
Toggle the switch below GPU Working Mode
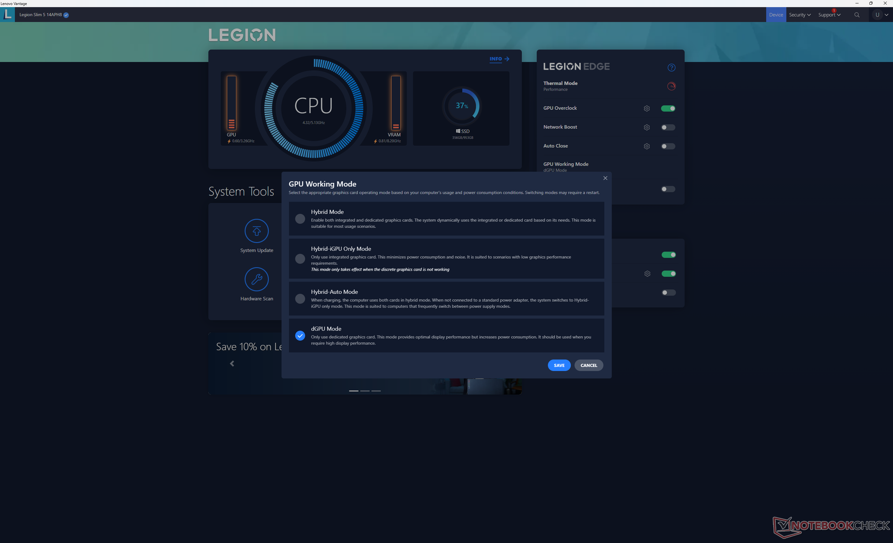668,189
